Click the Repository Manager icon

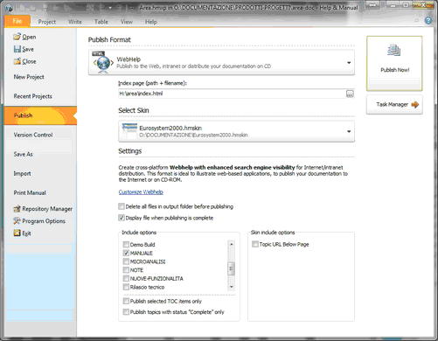click(17, 209)
